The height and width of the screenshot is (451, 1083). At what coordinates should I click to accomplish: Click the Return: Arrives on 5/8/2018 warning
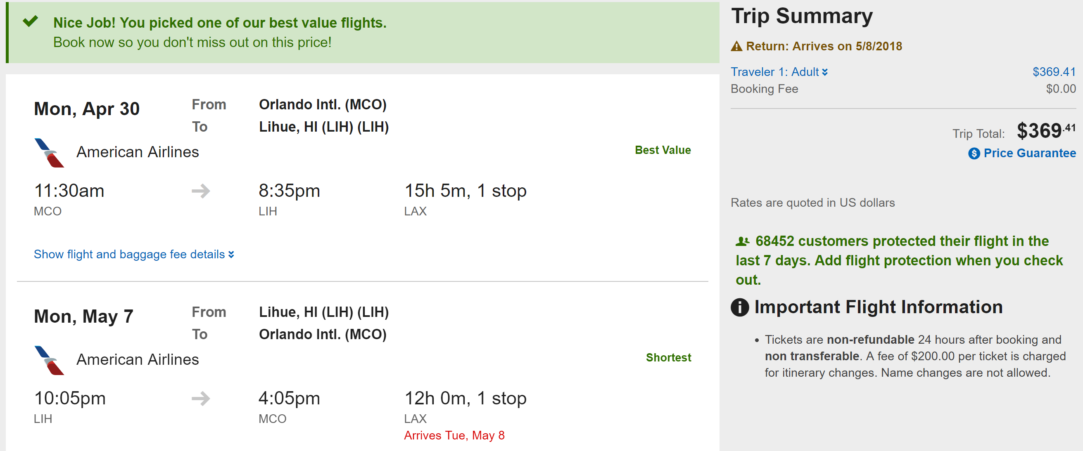pyautogui.click(x=824, y=46)
